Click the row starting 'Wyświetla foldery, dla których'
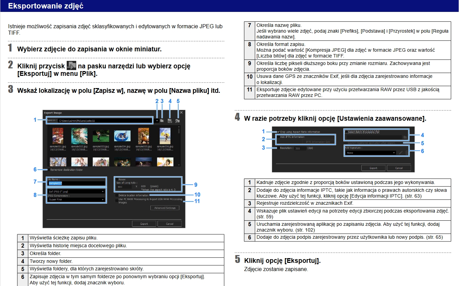The image size is (459, 286). (x=121, y=269)
